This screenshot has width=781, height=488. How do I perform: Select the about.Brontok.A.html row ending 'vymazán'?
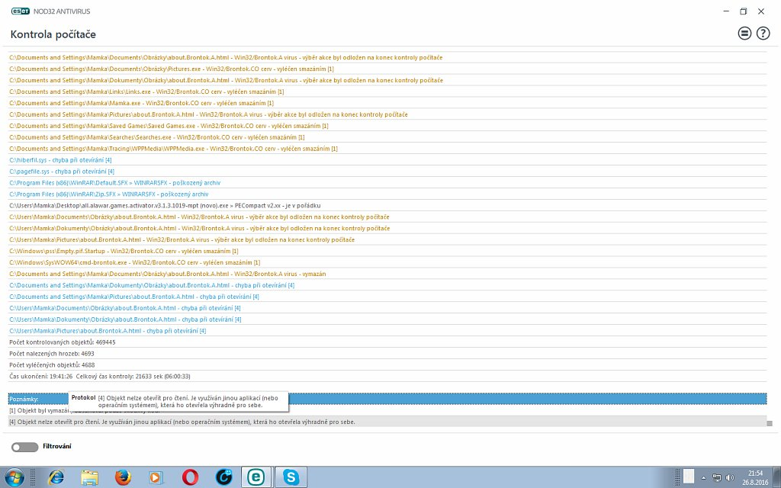pyautogui.click(x=387, y=274)
